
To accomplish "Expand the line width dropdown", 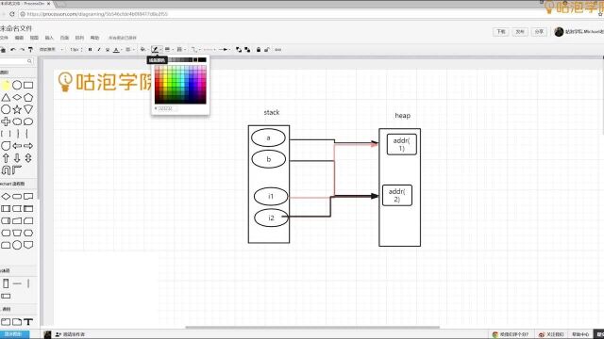I will 169,50.
